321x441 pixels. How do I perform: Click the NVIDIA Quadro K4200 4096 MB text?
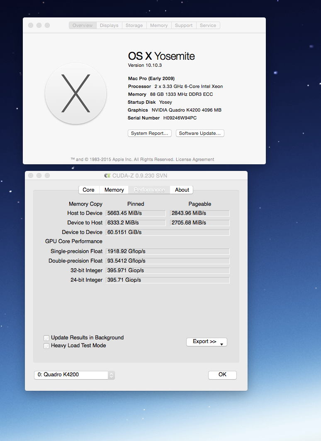[187, 110]
